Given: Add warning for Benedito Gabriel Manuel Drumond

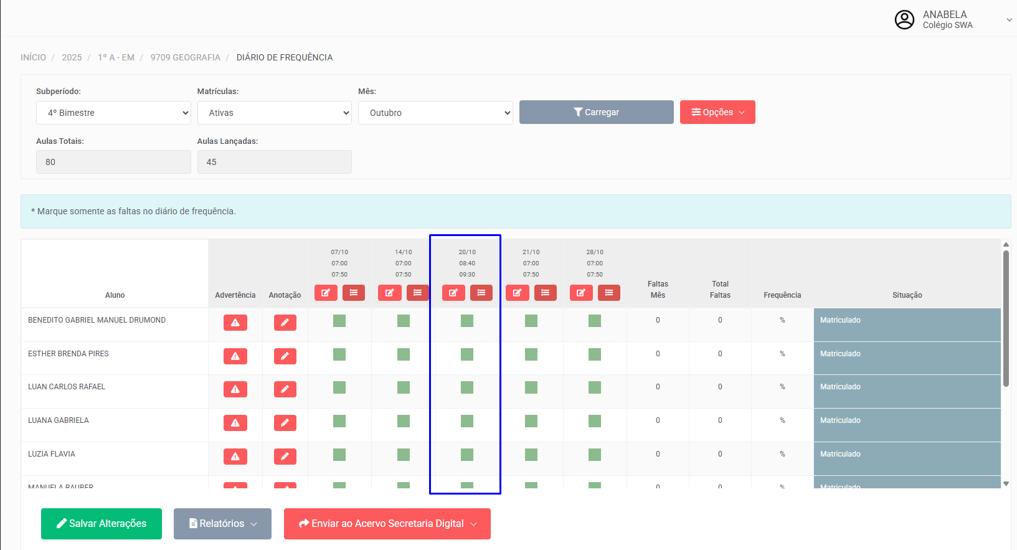Looking at the screenshot, I should 235,323.
